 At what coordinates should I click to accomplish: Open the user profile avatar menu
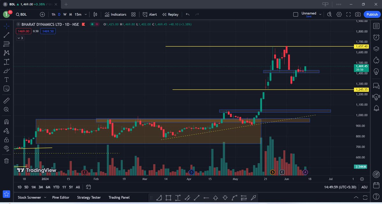[7, 15]
